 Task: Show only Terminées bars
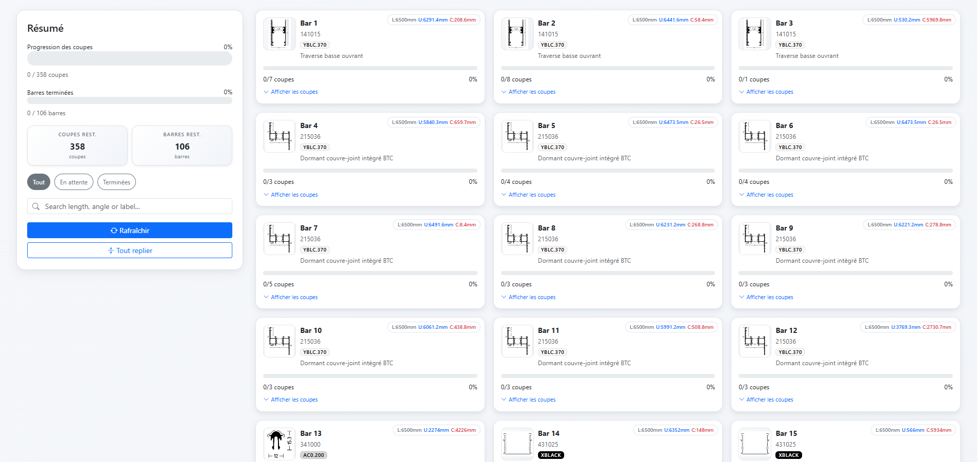click(x=116, y=182)
